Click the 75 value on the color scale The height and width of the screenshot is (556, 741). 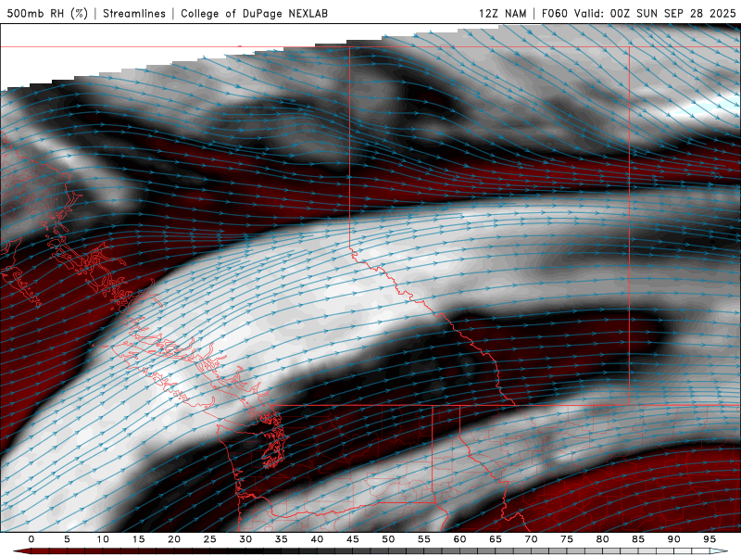[x=567, y=539]
